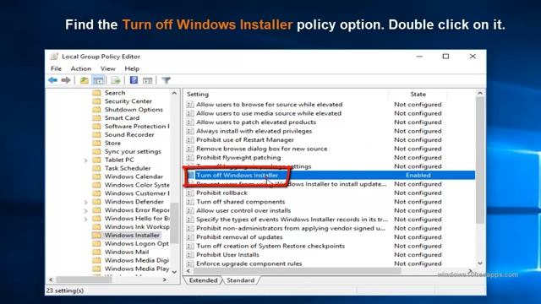
Task: Select Sync your settings folder
Action: [133, 151]
